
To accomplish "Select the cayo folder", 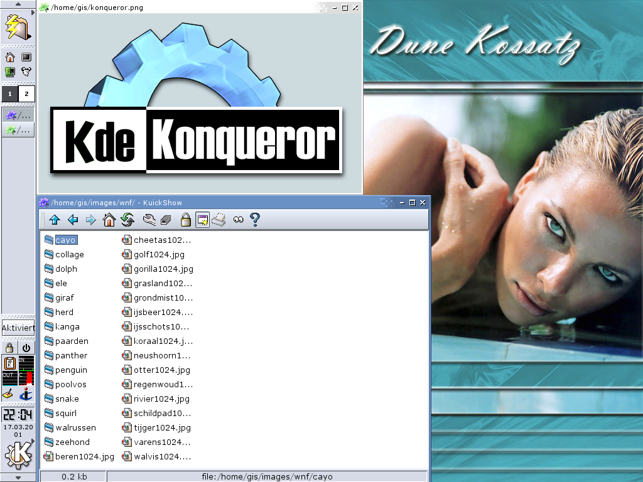I will (61, 240).
